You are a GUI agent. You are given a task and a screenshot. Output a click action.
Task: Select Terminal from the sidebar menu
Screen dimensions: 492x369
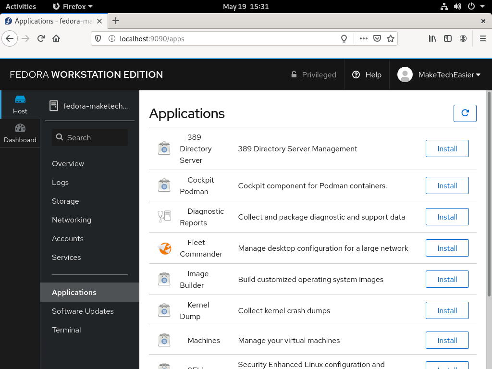click(x=66, y=330)
